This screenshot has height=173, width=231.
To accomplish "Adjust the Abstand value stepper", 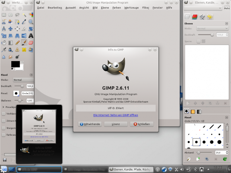I will pyautogui.click(x=227, y=153).
